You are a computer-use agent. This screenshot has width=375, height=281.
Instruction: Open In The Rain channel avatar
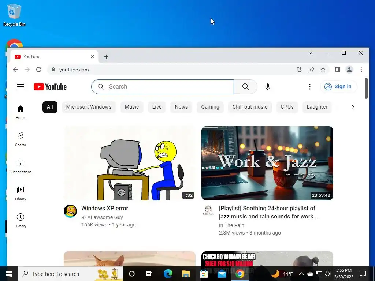pos(208,210)
